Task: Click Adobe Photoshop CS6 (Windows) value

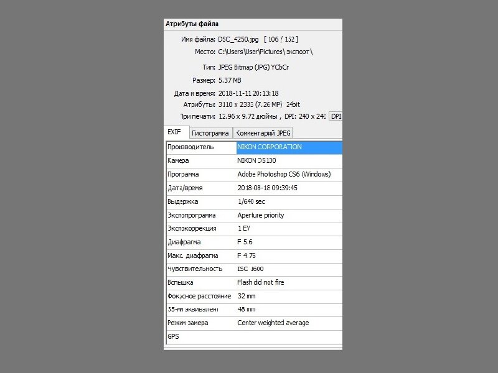Action: tap(284, 175)
